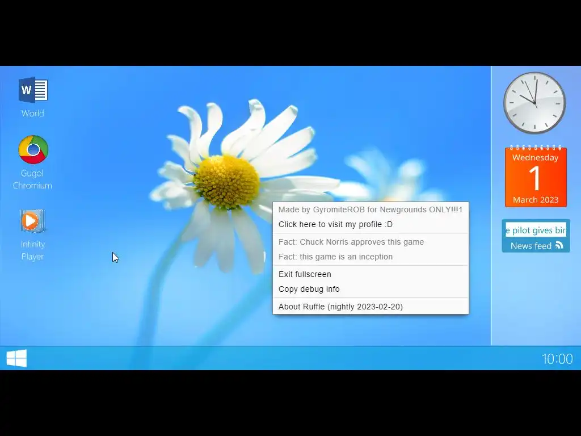This screenshot has height=436, width=581.
Task: Click the 'World' icon label
Action: click(x=32, y=113)
